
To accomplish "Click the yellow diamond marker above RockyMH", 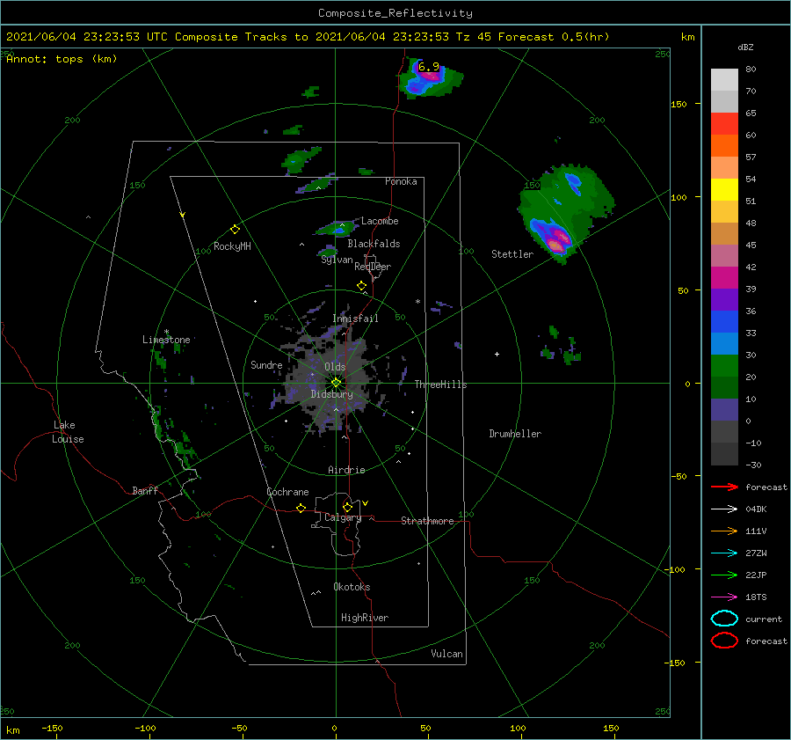I will (235, 230).
